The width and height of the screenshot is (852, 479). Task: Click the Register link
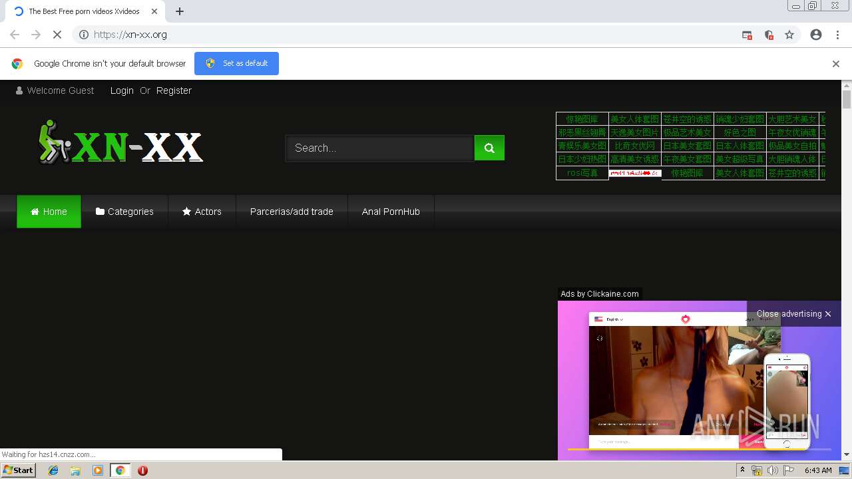[x=174, y=90]
